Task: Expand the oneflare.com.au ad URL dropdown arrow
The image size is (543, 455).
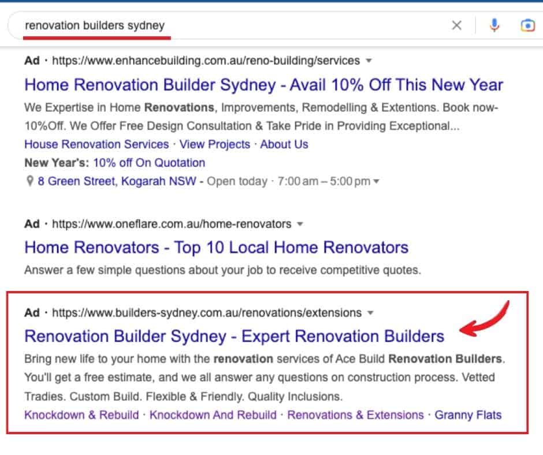Action: (300, 223)
